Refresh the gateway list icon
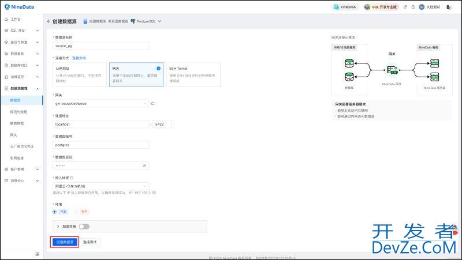This screenshot has height=260, width=462. pyautogui.click(x=152, y=104)
